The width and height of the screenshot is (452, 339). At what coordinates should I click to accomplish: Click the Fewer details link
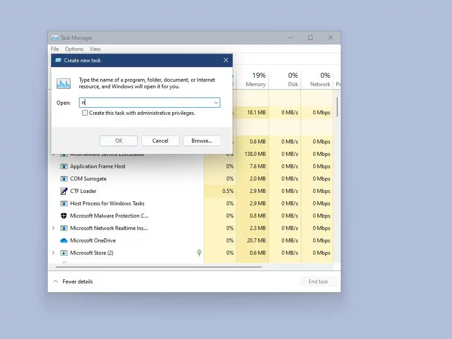(78, 282)
